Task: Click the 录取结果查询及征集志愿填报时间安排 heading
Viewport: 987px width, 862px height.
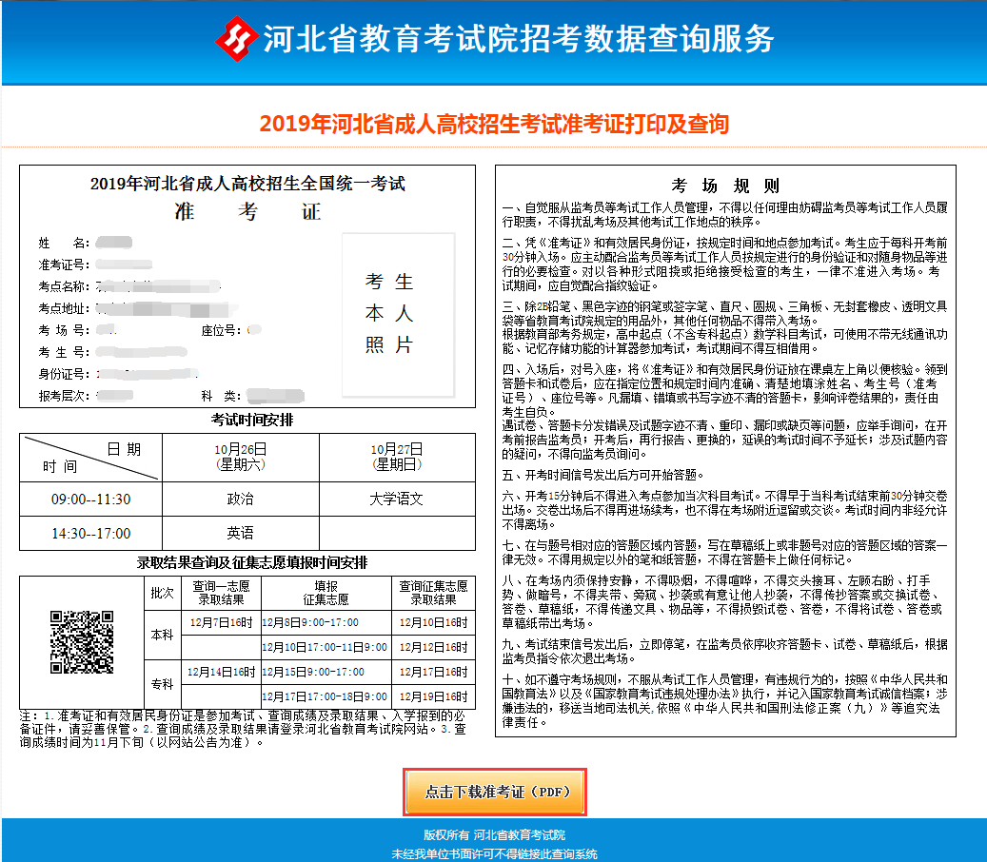Action: pyautogui.click(x=252, y=562)
